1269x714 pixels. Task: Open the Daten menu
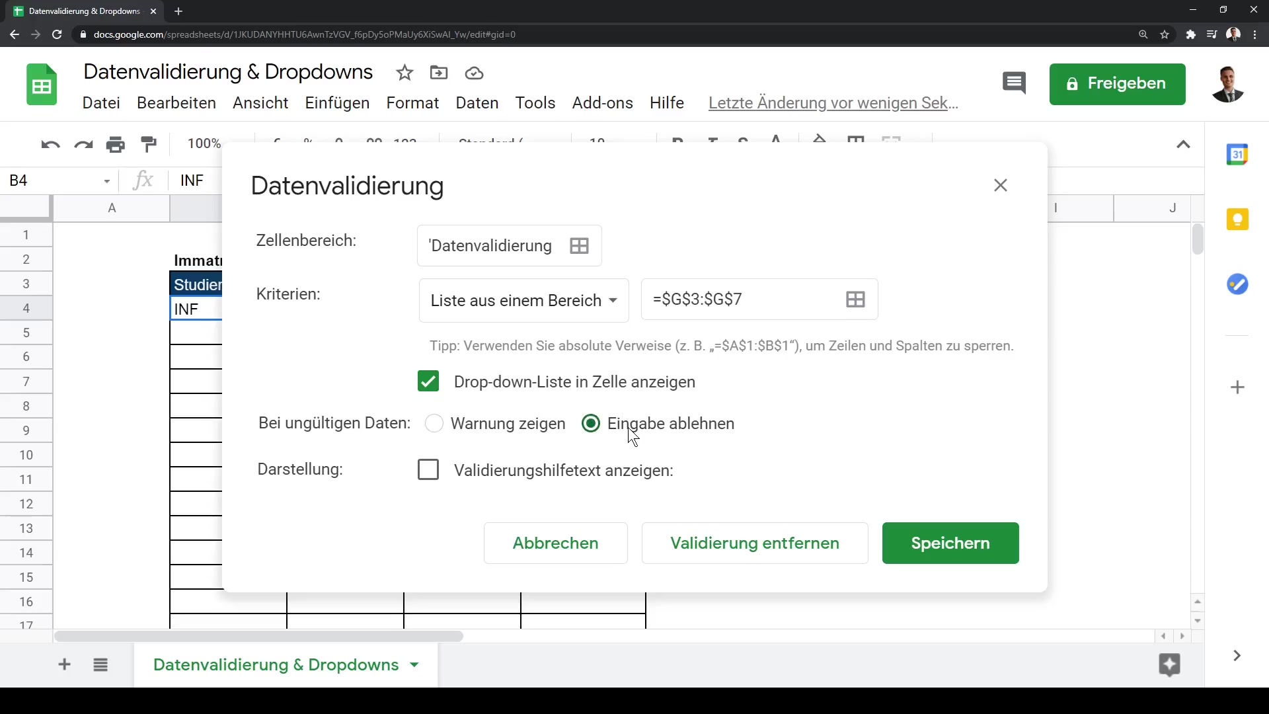point(477,103)
